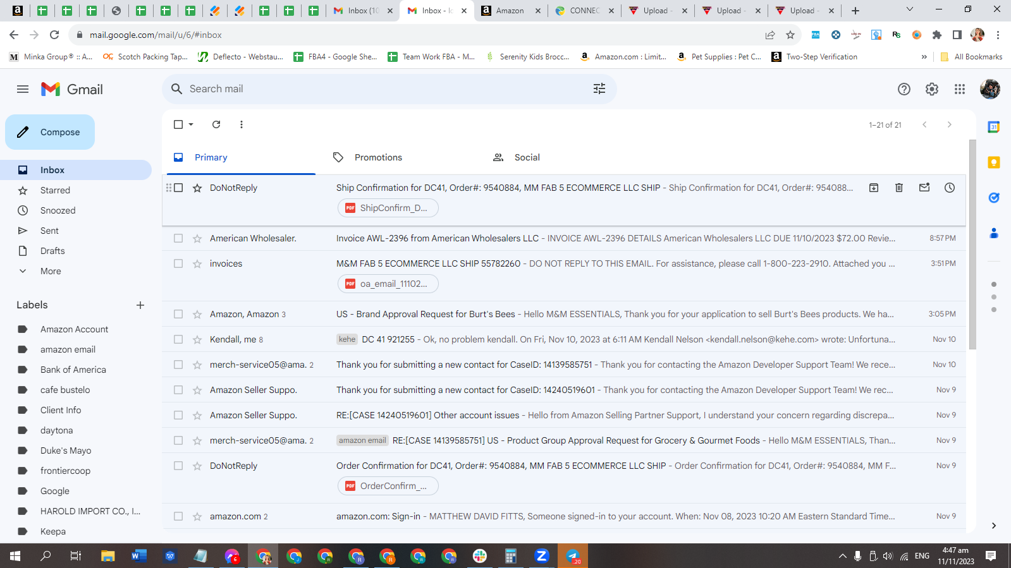Switch to the Primary inbox tab
Viewport: 1011px width, 568px height.
[x=241, y=157]
